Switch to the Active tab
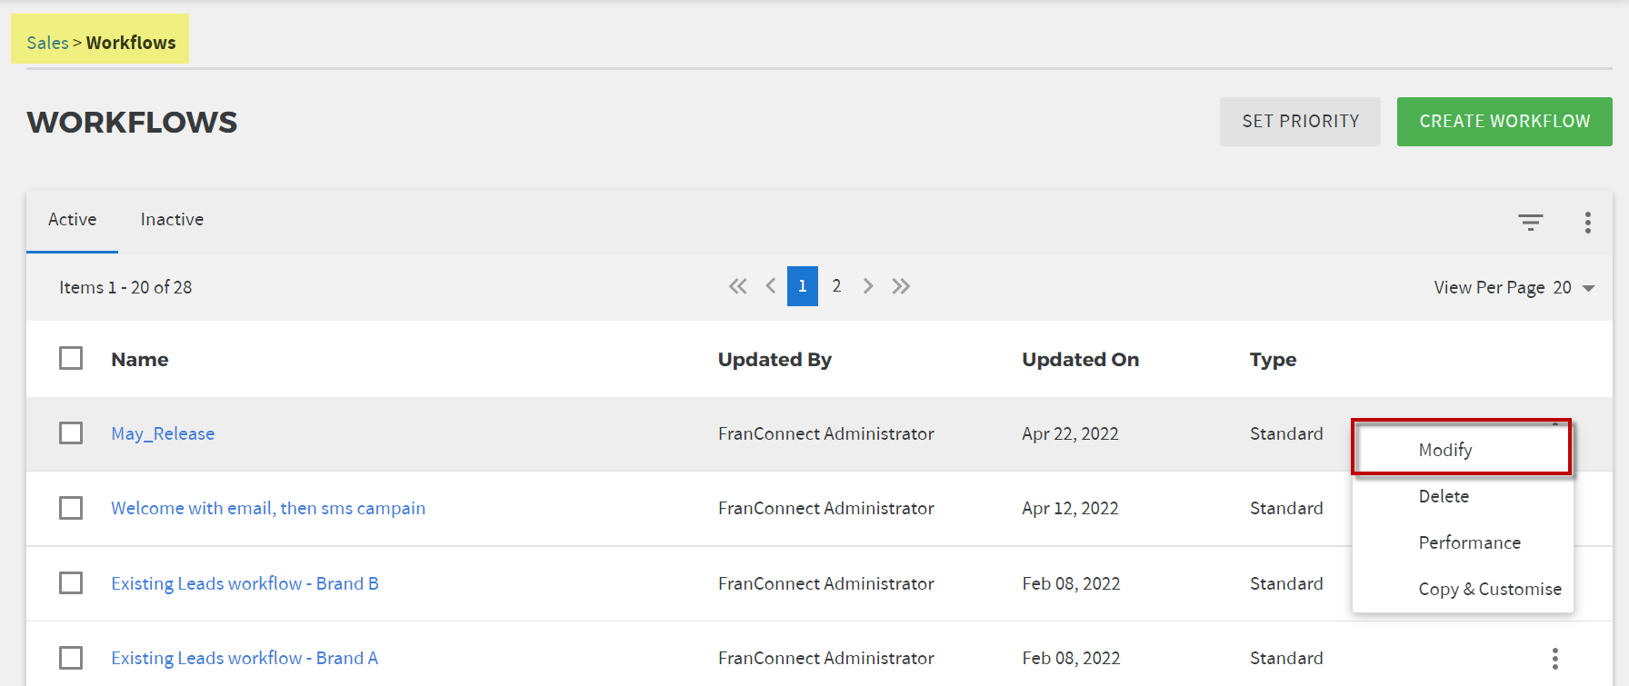The image size is (1629, 686). click(73, 220)
